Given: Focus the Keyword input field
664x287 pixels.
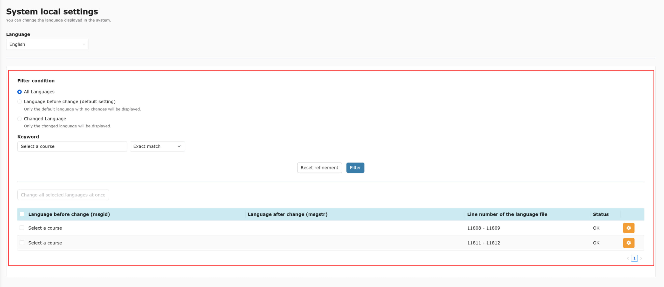Looking at the screenshot, I should (72, 146).
